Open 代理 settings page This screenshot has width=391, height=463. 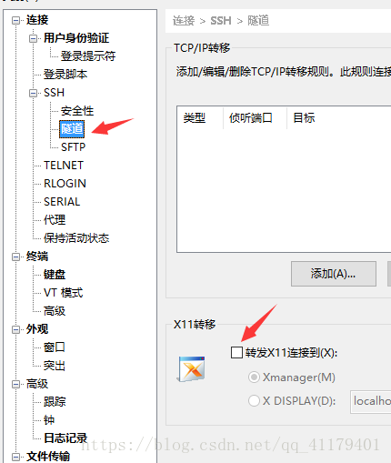point(55,220)
